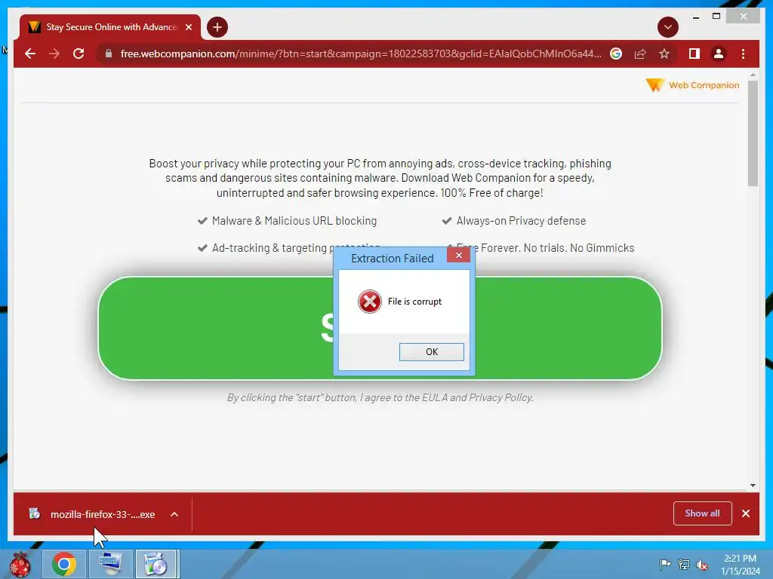Click the green start button
The height and width of the screenshot is (579, 773).
tap(380, 328)
